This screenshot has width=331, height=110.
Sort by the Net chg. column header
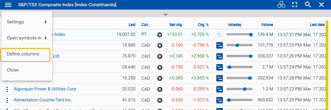[x=176, y=25]
